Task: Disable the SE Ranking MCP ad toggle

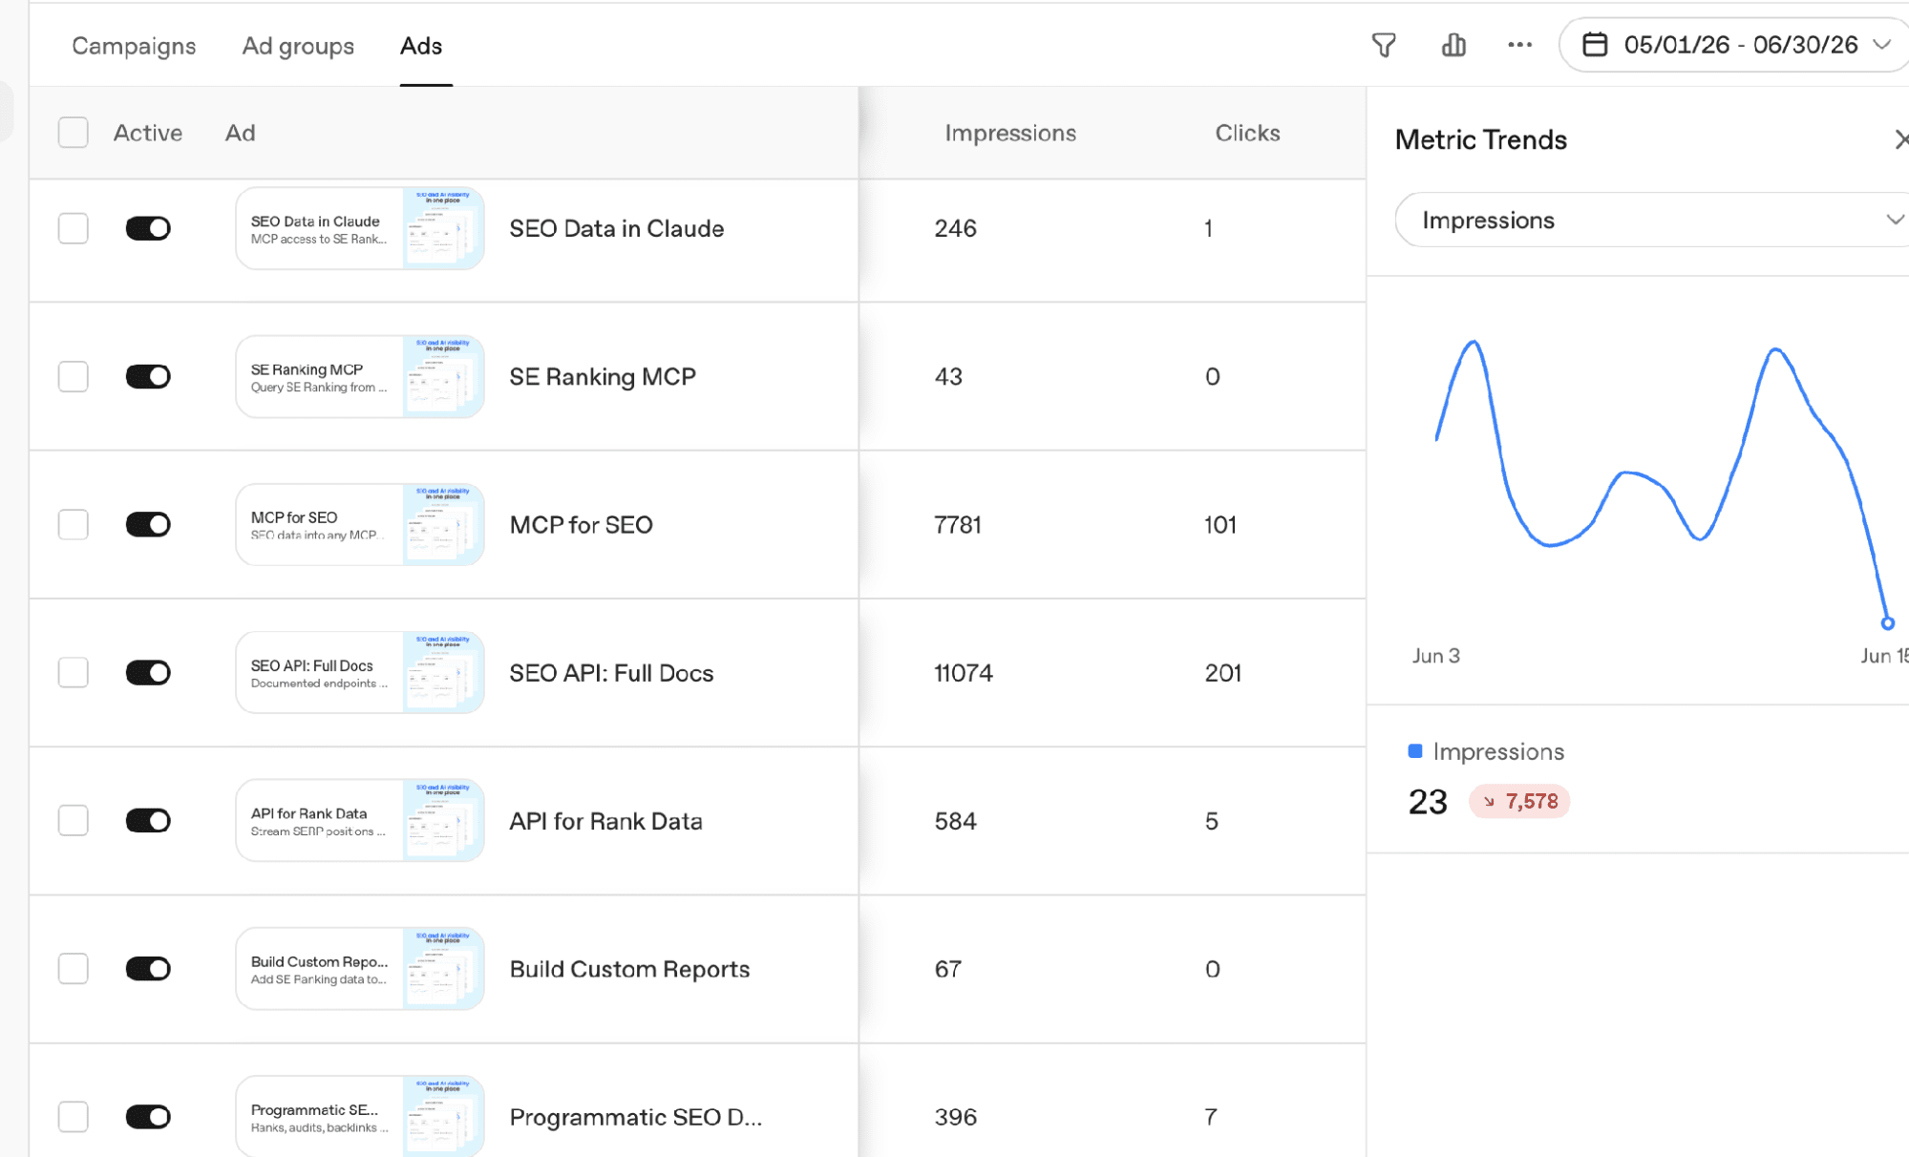Action: (x=148, y=376)
